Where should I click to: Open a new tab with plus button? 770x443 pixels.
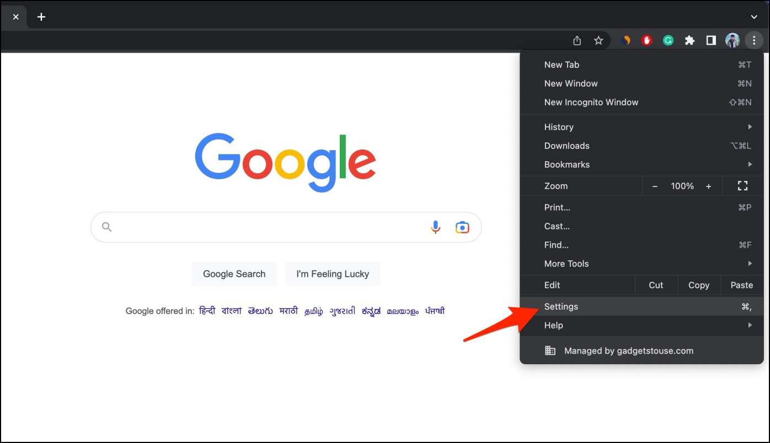click(x=41, y=17)
